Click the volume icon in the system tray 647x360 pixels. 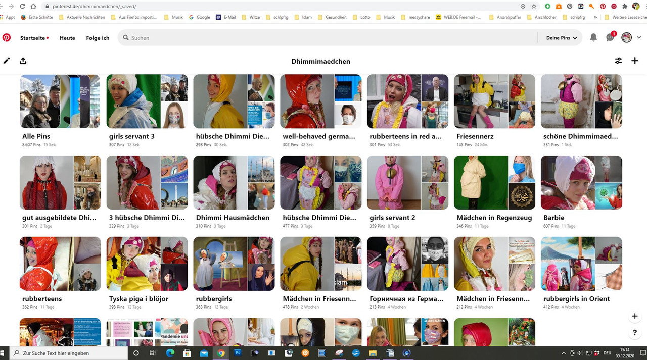pyautogui.click(x=580, y=353)
